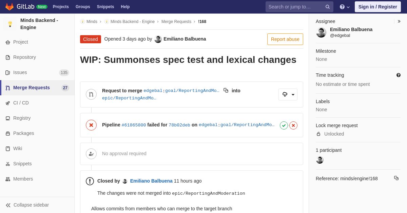
Task: Open the Projects menu in the navbar
Action: [x=61, y=7]
